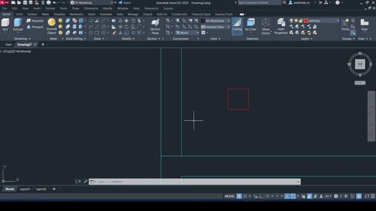Click the keyword search box in title bar
This screenshot has width=376, height=211.
tap(259, 2)
